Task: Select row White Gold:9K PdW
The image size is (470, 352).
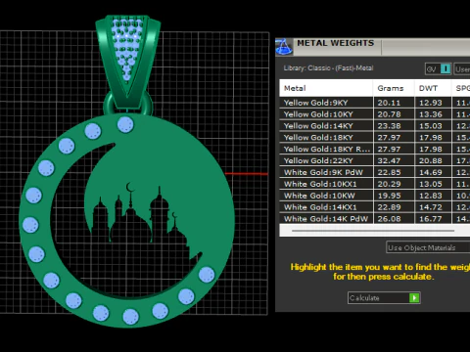Action: (x=375, y=172)
